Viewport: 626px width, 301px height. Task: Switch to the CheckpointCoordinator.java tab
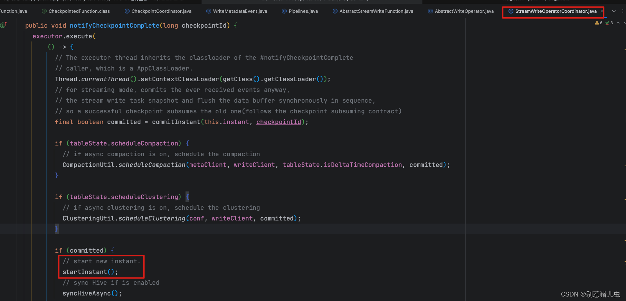(x=158, y=11)
